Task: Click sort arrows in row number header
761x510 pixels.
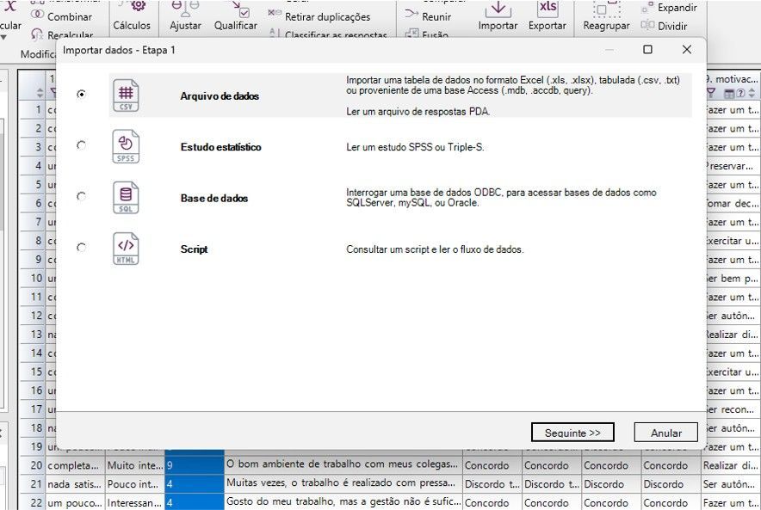Action: point(40,93)
